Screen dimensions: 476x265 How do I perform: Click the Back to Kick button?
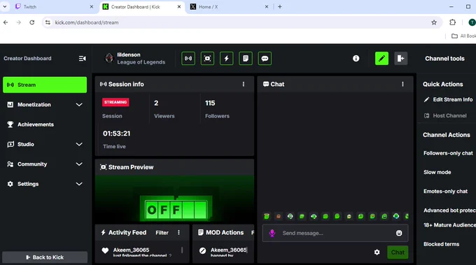(x=45, y=257)
